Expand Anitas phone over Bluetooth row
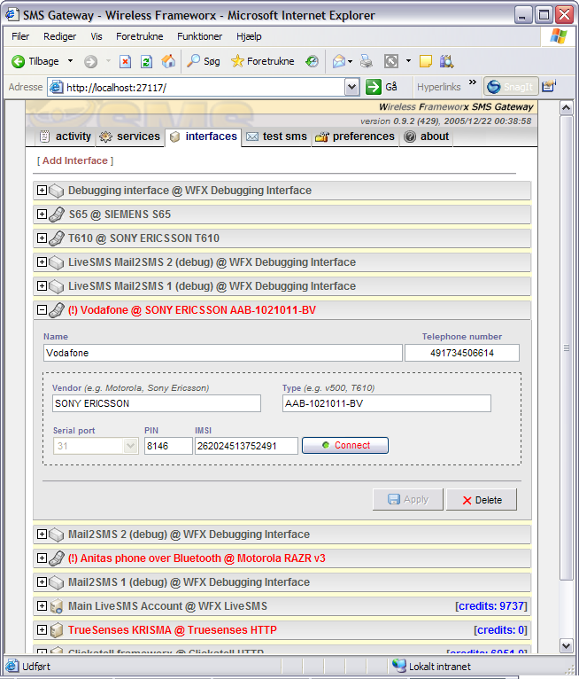The width and height of the screenshot is (579, 679). click(42, 558)
